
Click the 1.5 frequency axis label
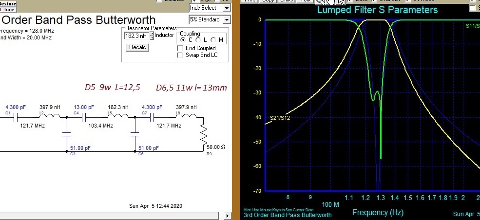click(x=407, y=198)
